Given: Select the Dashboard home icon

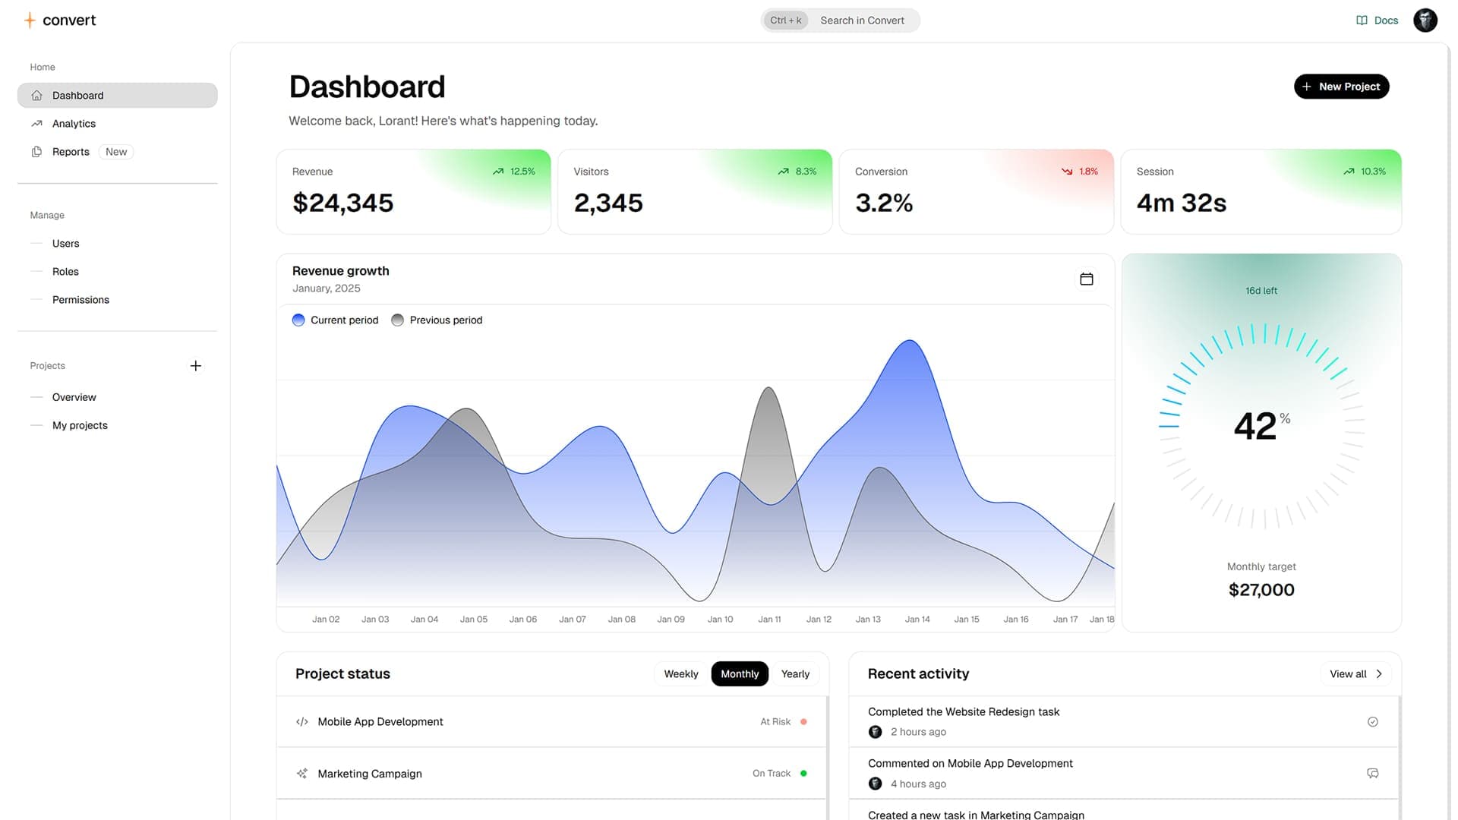Looking at the screenshot, I should click(x=36, y=95).
